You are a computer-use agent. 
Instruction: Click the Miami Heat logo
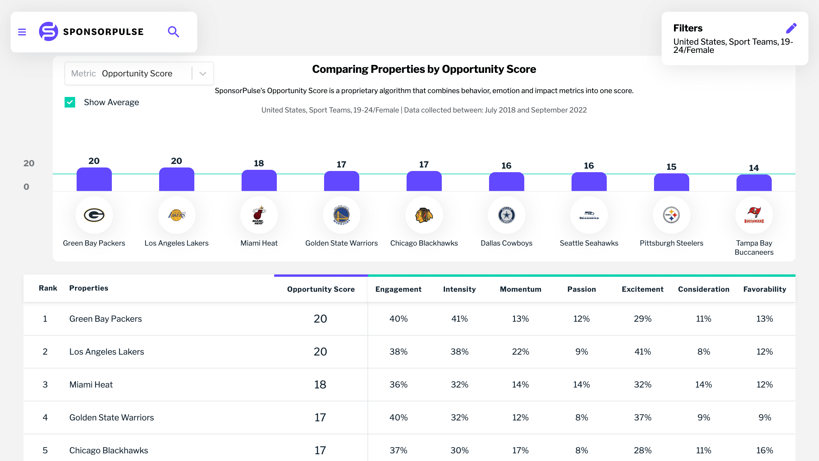click(259, 215)
